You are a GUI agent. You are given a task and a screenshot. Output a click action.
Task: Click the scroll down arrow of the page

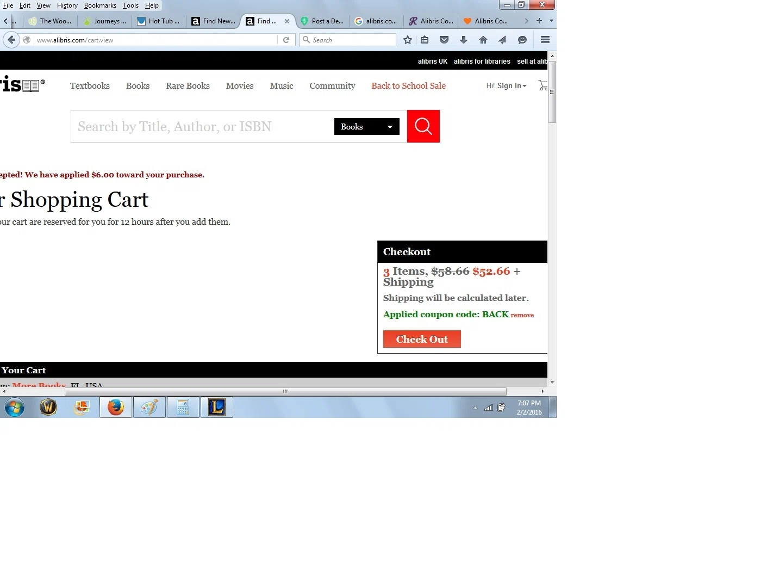[552, 383]
